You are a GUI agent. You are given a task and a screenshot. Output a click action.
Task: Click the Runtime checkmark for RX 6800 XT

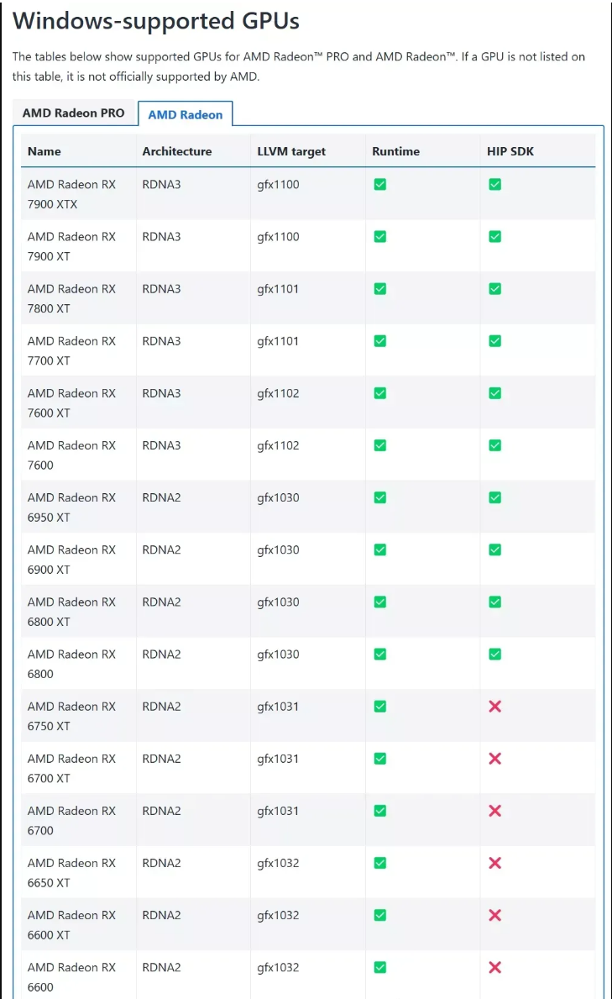click(x=380, y=602)
